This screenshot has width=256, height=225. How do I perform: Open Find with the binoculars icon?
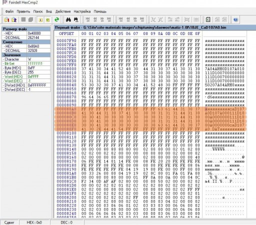[x=68, y=19]
